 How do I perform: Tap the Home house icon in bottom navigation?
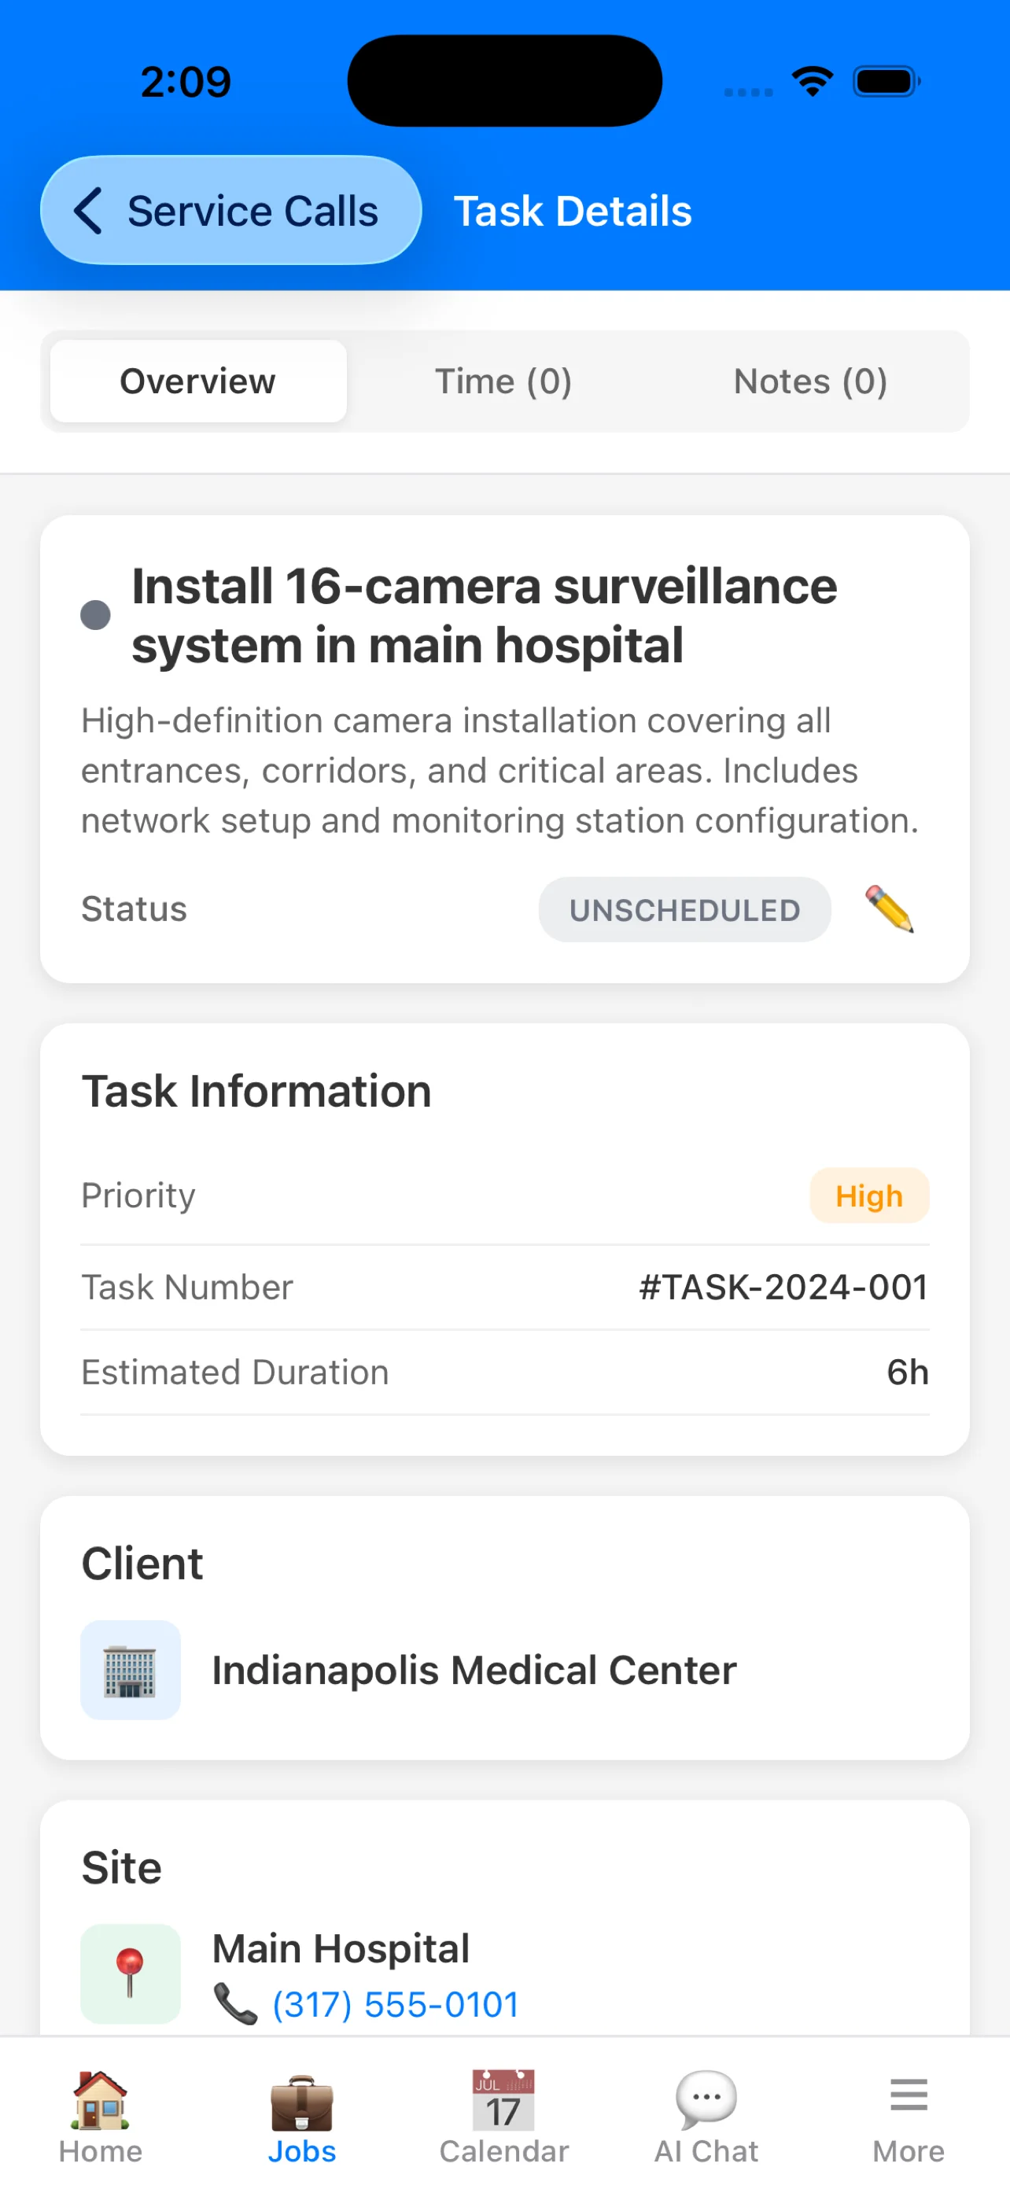99,2096
